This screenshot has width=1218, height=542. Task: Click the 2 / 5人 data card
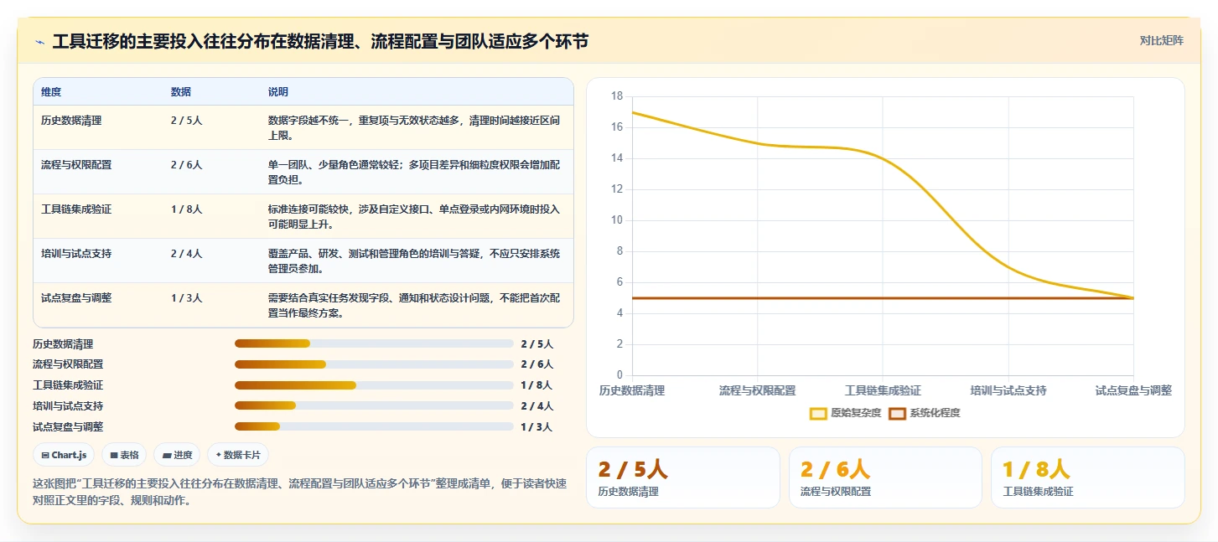(682, 477)
